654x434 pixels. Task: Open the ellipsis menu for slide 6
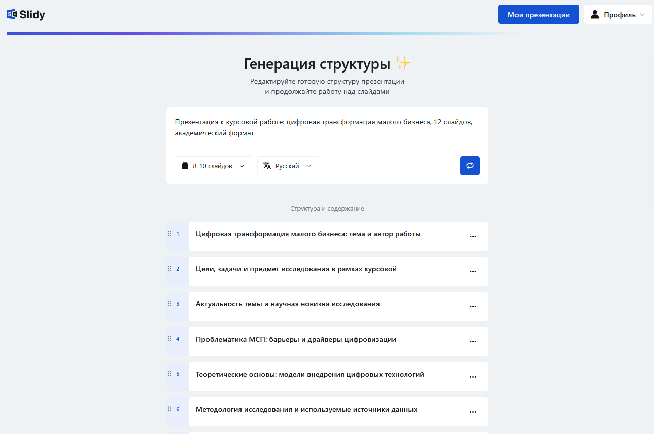coord(473,412)
